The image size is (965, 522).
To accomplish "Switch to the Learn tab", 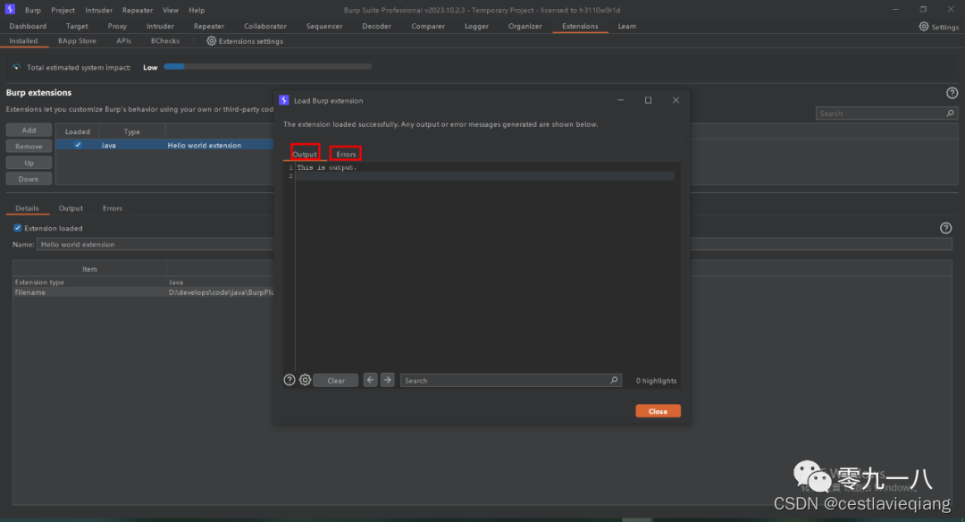I will pyautogui.click(x=627, y=27).
